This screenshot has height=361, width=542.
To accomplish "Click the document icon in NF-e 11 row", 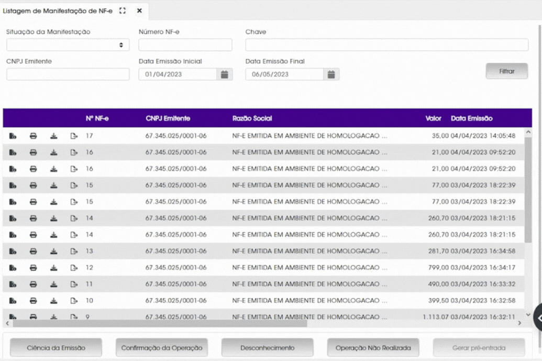I will click(x=13, y=284).
